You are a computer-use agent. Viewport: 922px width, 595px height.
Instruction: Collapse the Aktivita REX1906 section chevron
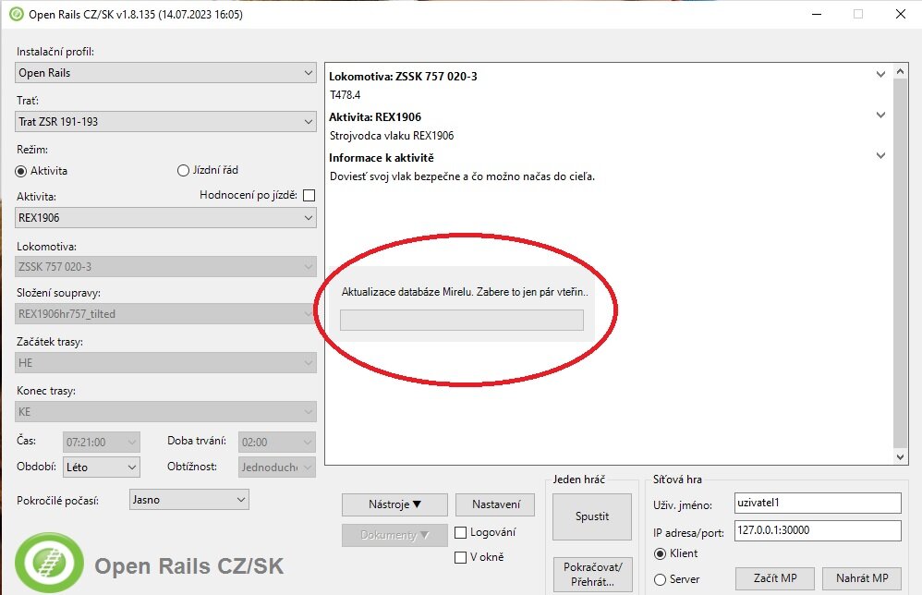pyautogui.click(x=880, y=116)
